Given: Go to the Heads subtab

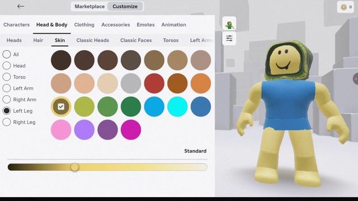Looking at the screenshot, I should coord(14,40).
